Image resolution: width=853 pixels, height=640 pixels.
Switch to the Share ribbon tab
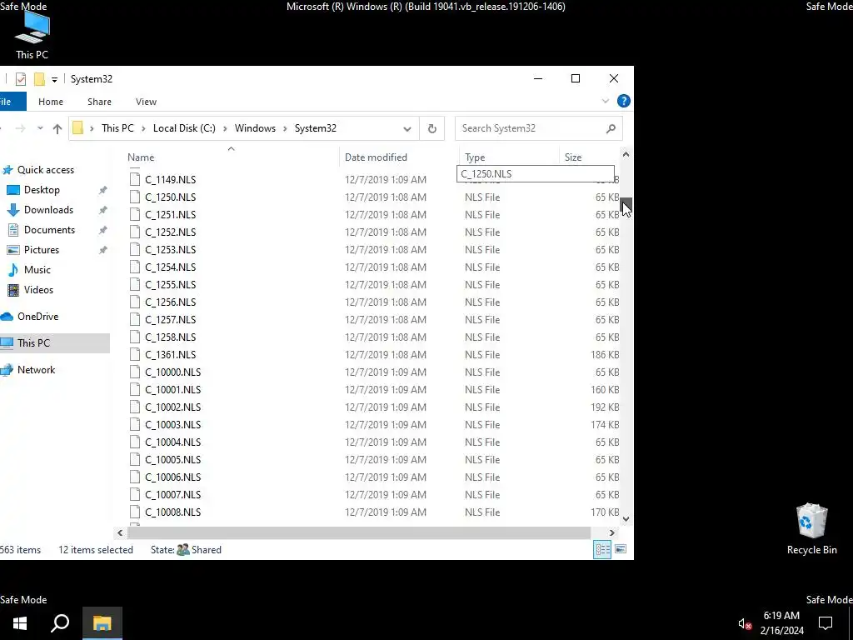(100, 102)
